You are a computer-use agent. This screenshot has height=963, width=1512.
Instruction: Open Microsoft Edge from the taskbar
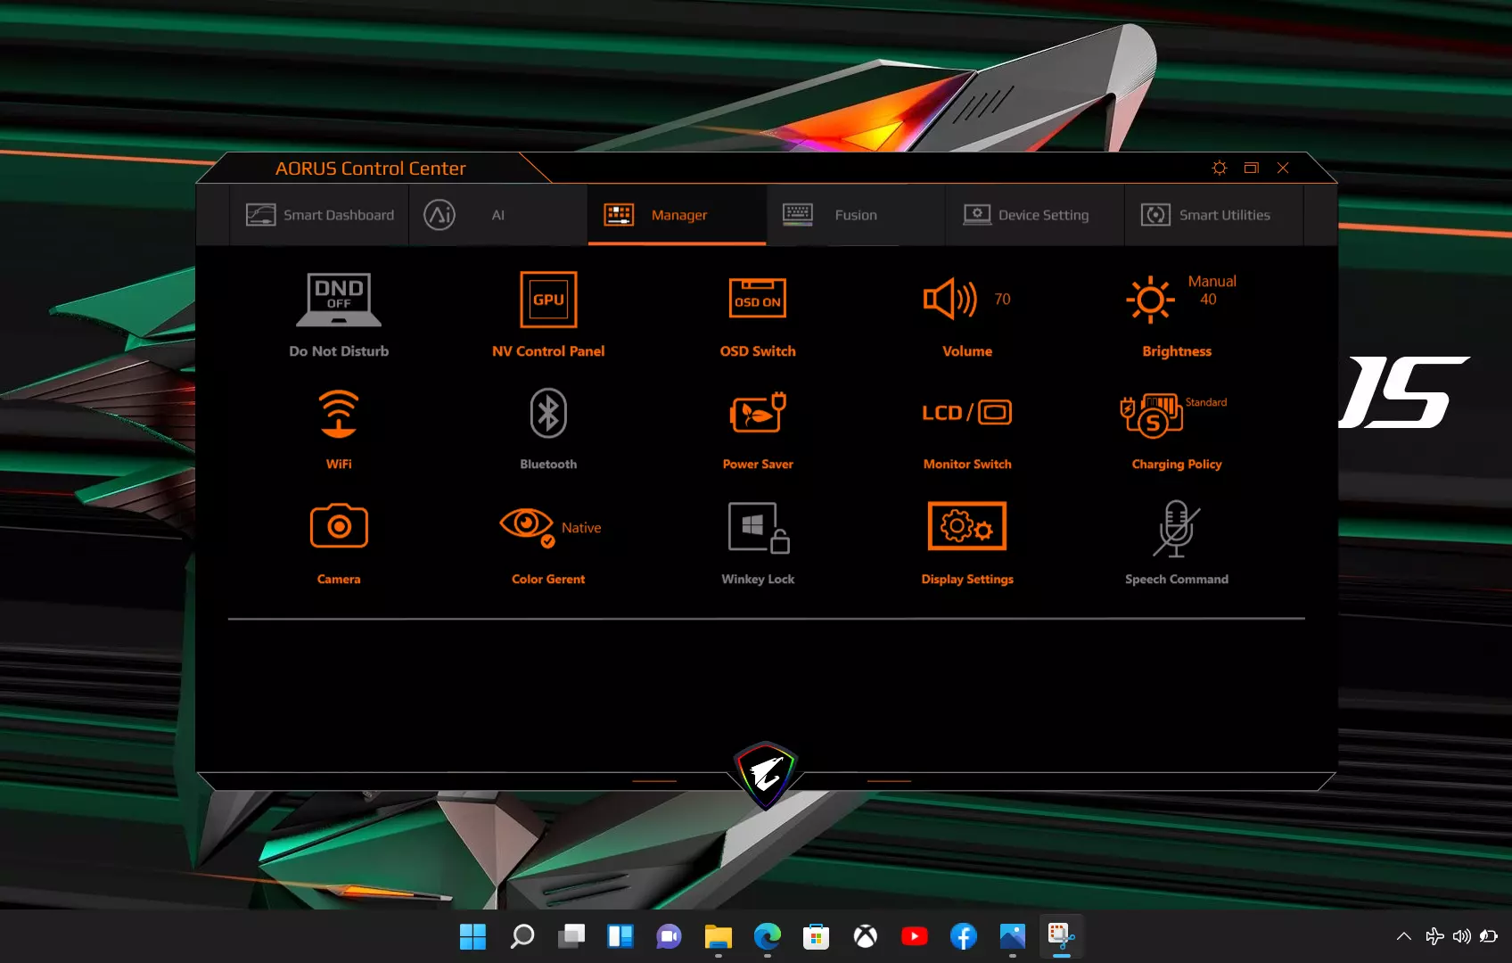(x=767, y=936)
